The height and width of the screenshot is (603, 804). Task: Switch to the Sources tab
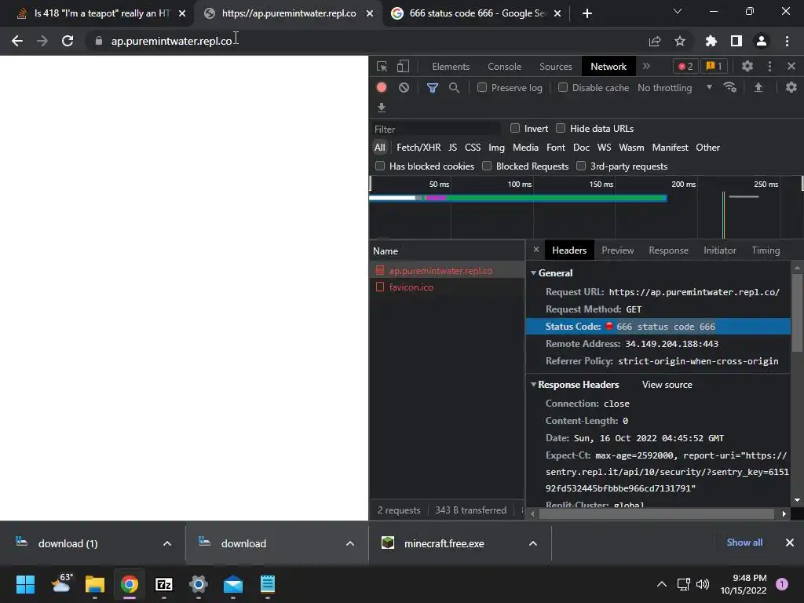coord(555,67)
